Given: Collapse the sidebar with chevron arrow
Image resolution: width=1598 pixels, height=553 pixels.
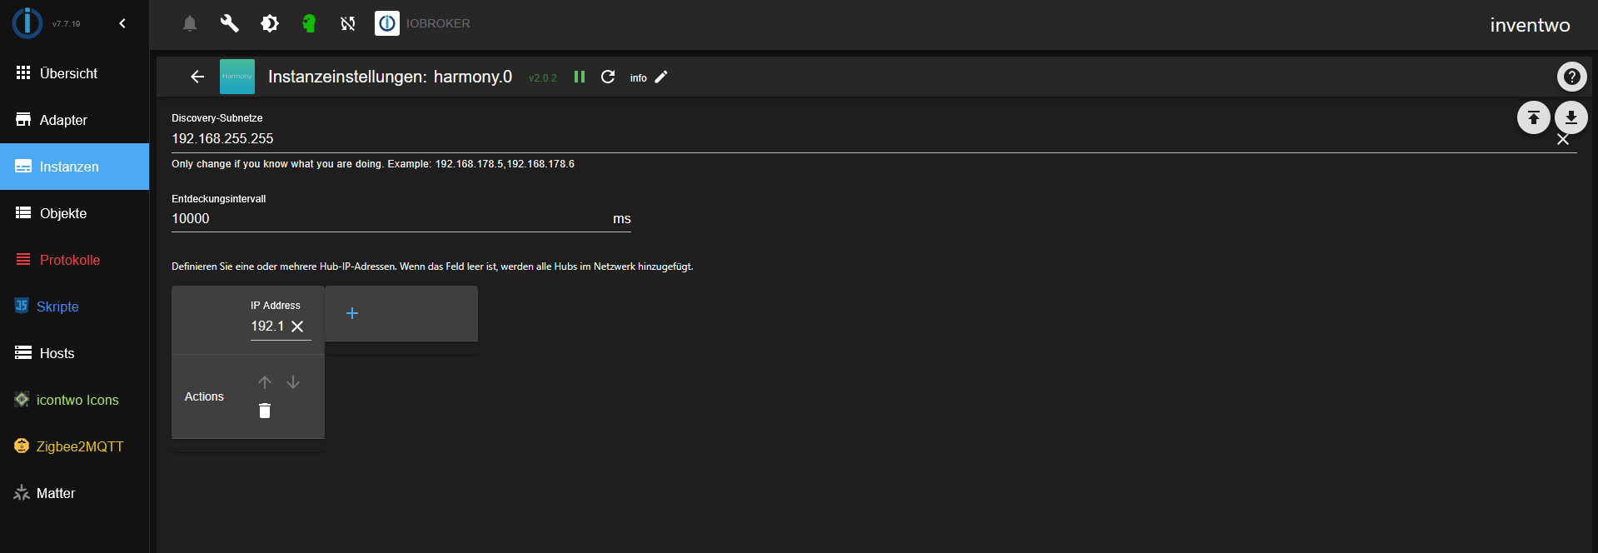Looking at the screenshot, I should click(x=122, y=23).
